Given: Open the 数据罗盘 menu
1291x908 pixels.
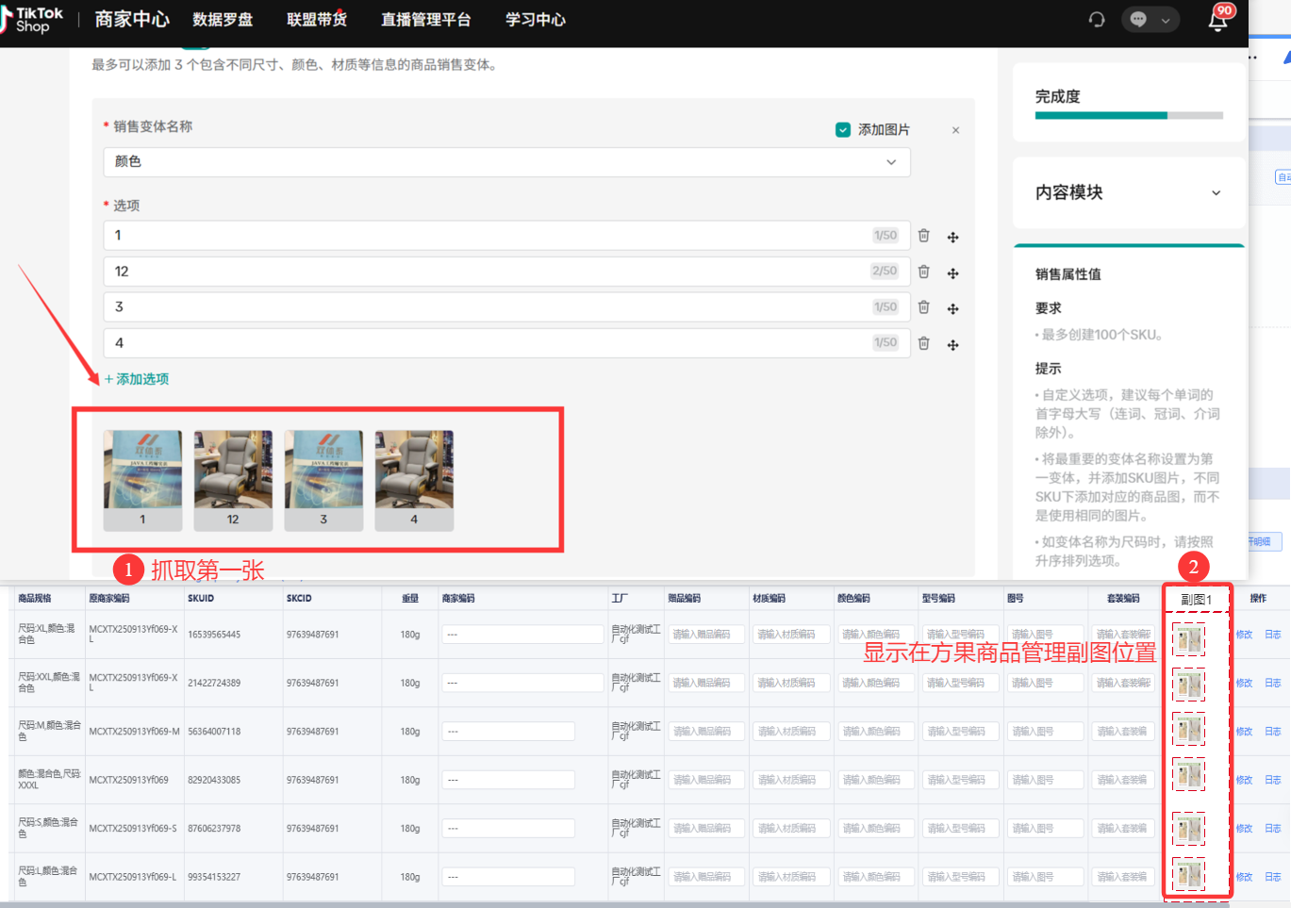Looking at the screenshot, I should tap(223, 20).
